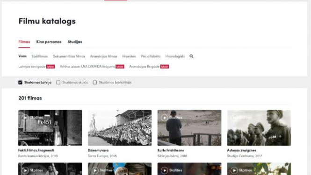Uncheck the Skatāmas Latvijā checkbox
The height and width of the screenshot is (175, 311).
coord(20,82)
